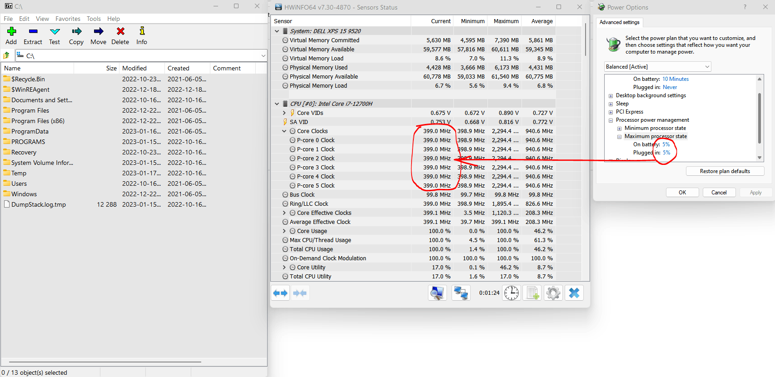Screen dimensions: 775x377
Task: Click the Plugged in Never link
Action: [670, 87]
